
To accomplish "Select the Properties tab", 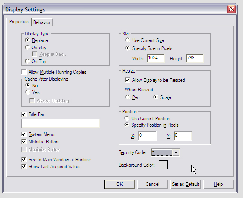I will (x=19, y=22).
